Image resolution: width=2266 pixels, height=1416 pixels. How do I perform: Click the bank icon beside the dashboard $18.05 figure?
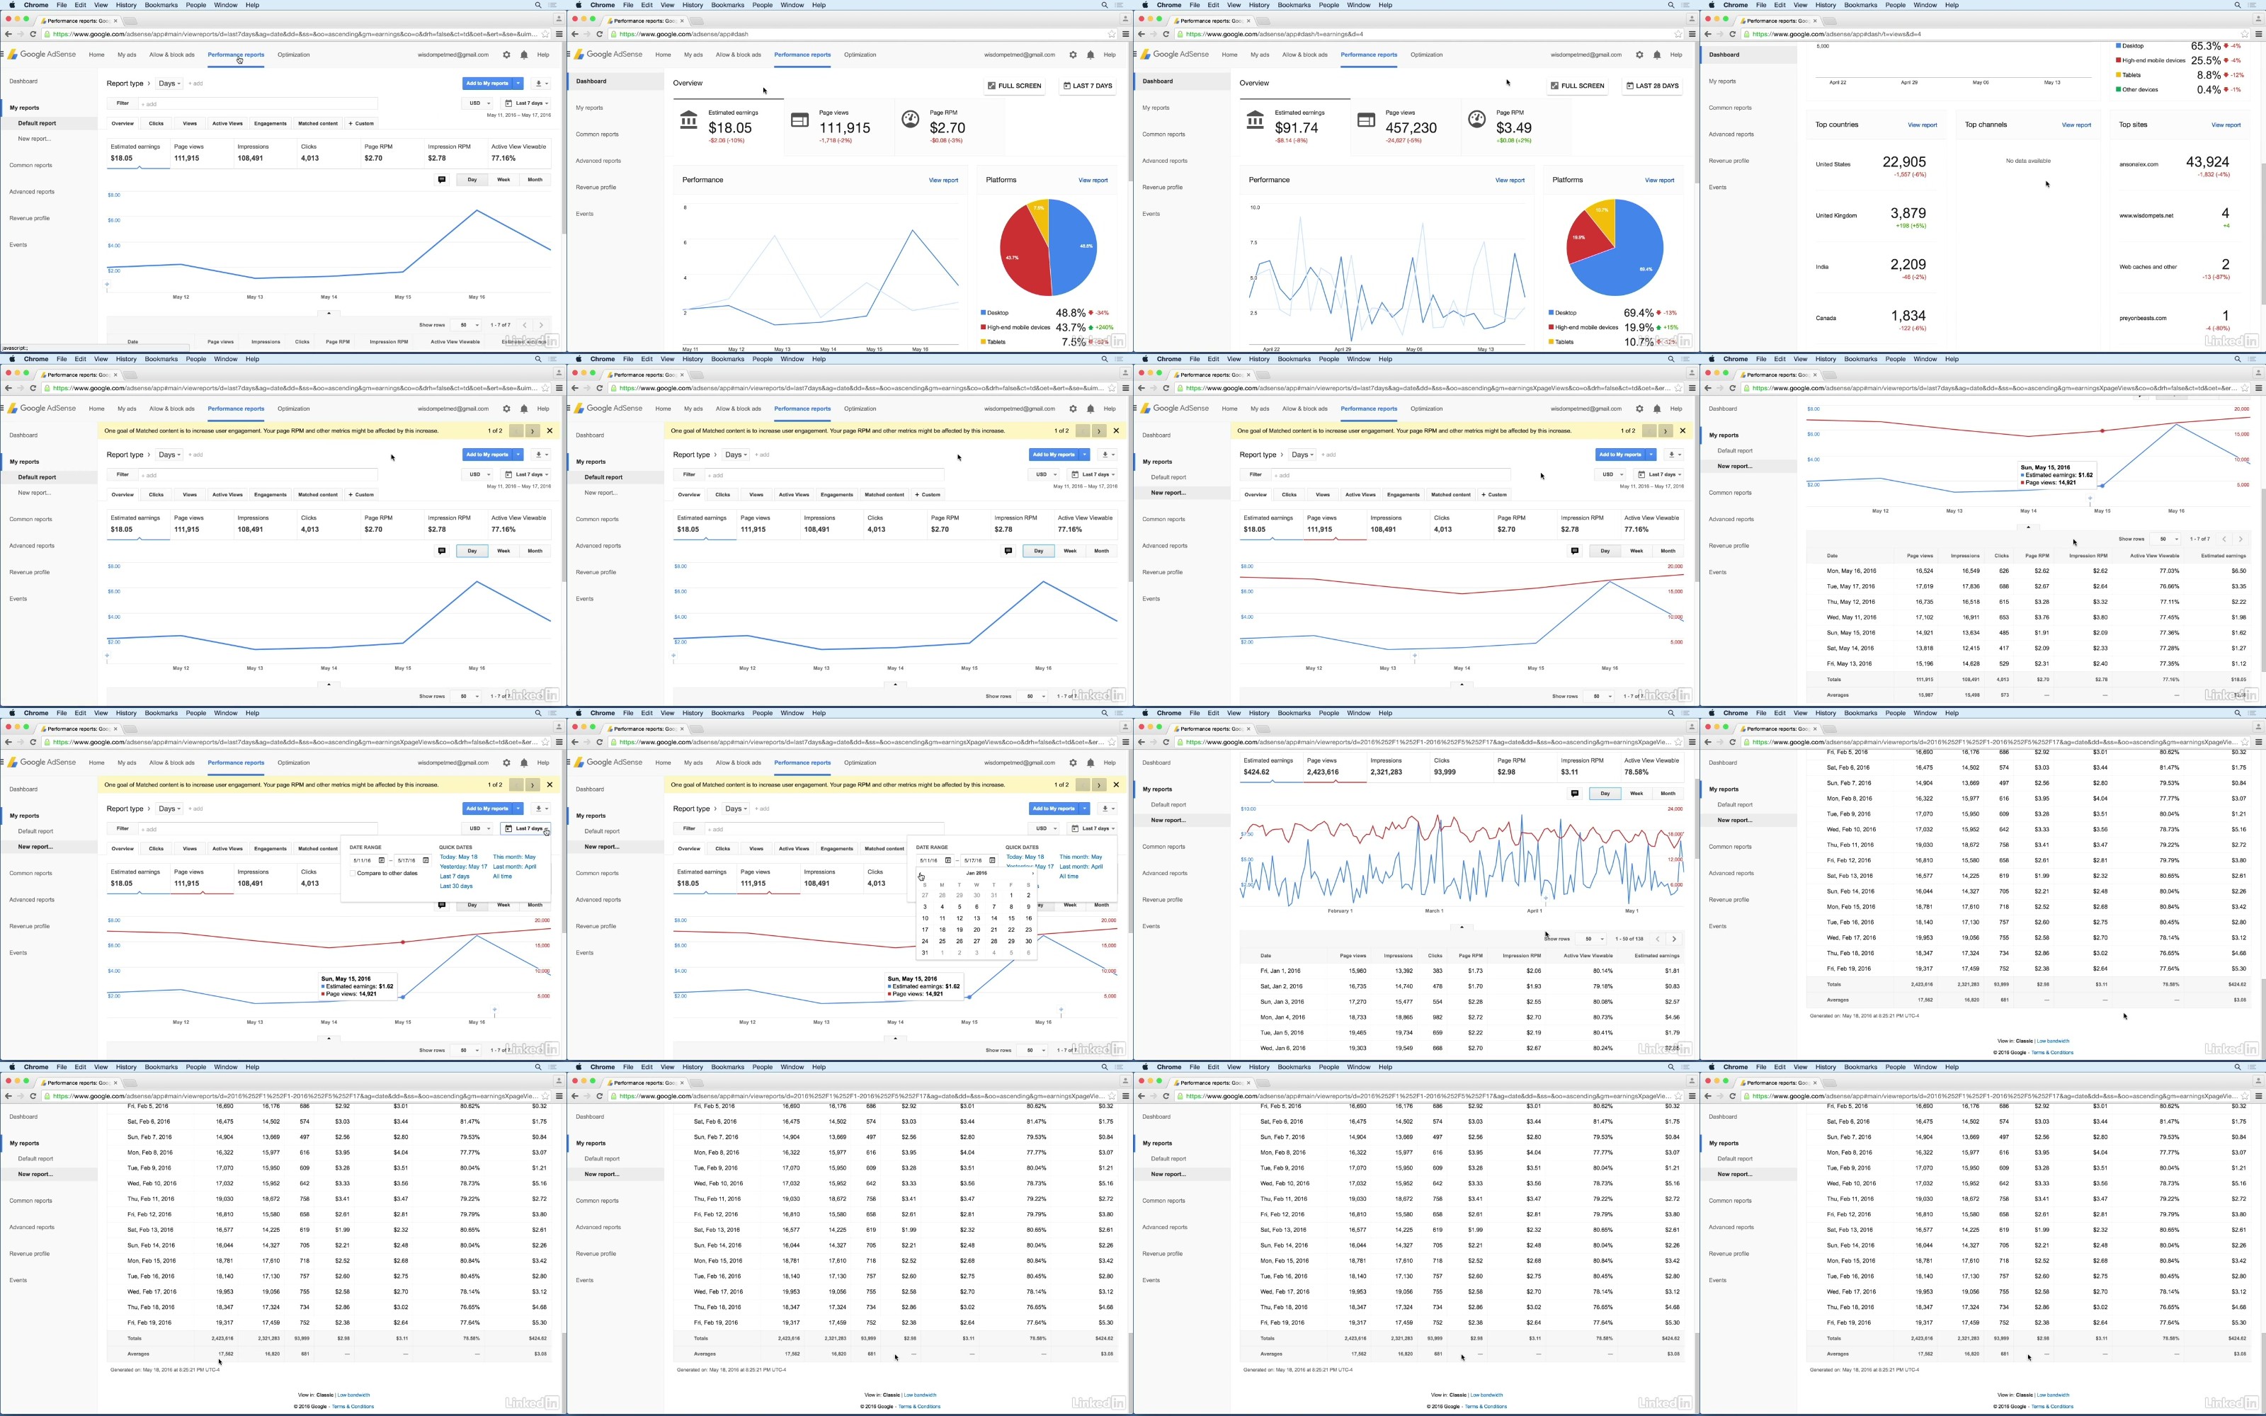(688, 120)
